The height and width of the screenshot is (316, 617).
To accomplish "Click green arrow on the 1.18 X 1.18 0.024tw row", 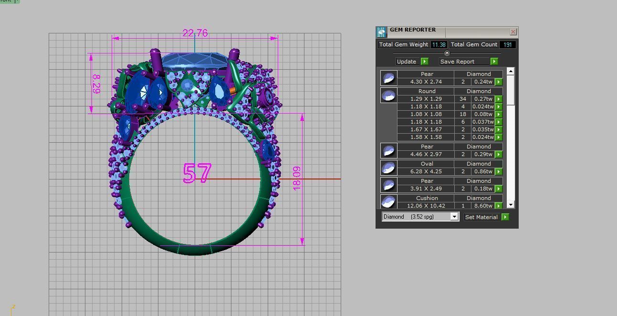I will [499, 107].
